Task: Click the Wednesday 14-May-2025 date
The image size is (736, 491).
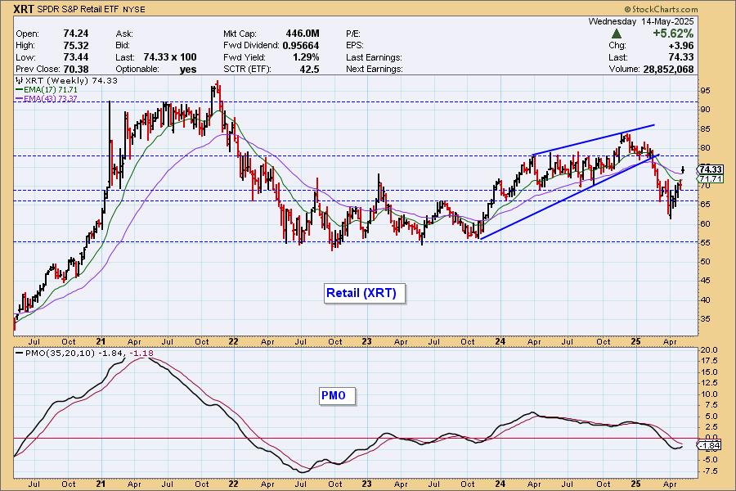Action: pos(640,21)
